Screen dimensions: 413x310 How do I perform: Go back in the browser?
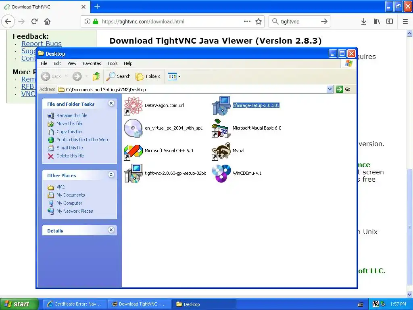pyautogui.click(x=8, y=21)
